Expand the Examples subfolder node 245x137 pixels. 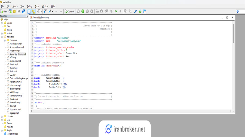click(5, 40)
